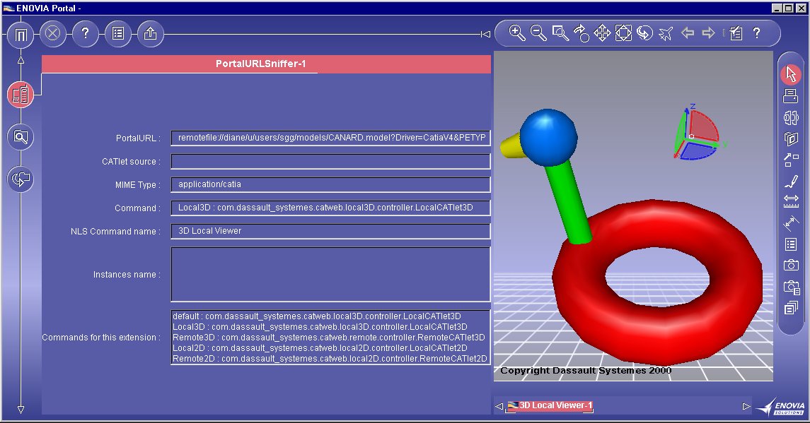This screenshot has height=423, width=810.
Task: Select the ruler distance measure tool
Action: click(x=791, y=201)
